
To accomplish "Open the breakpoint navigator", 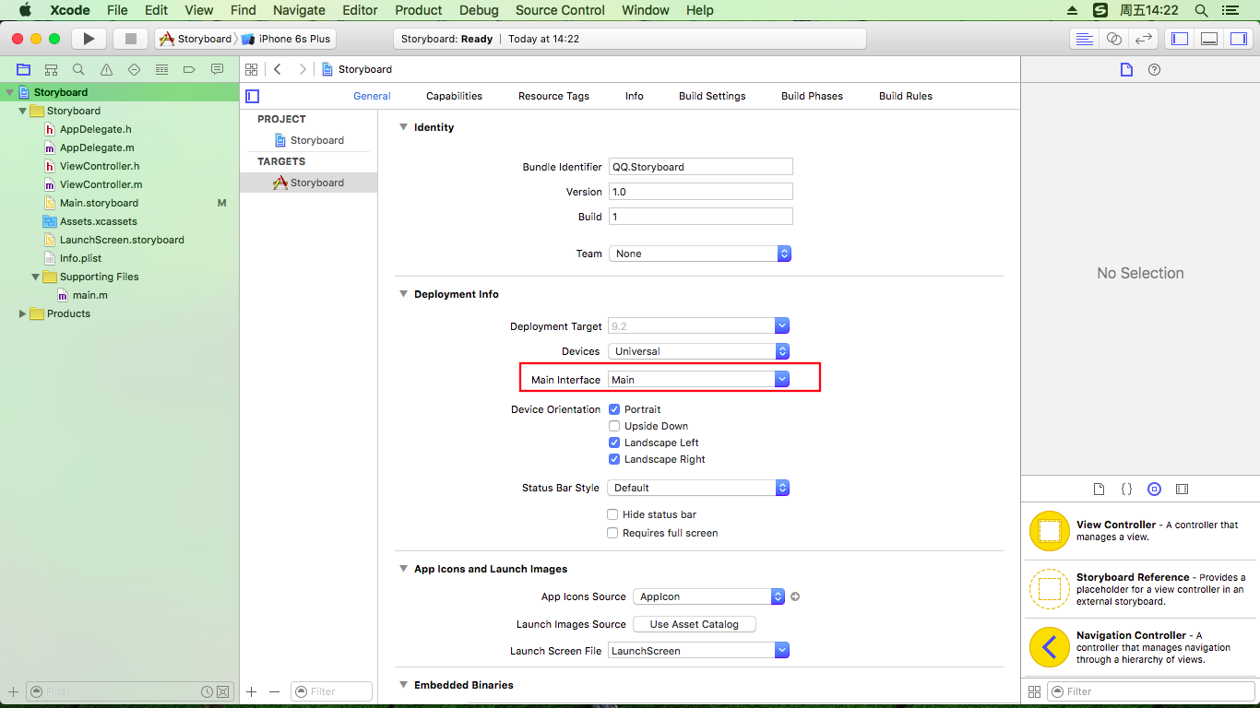I will pyautogui.click(x=189, y=69).
